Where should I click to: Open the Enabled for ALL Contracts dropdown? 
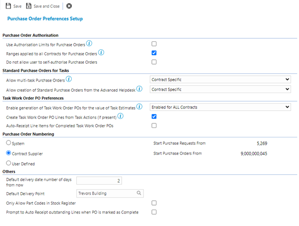pyautogui.click(x=220, y=107)
